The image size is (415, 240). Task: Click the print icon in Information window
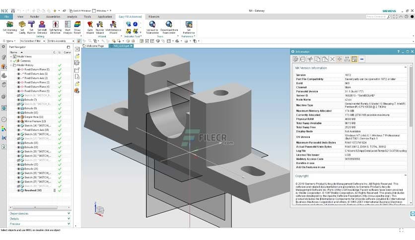303,59
